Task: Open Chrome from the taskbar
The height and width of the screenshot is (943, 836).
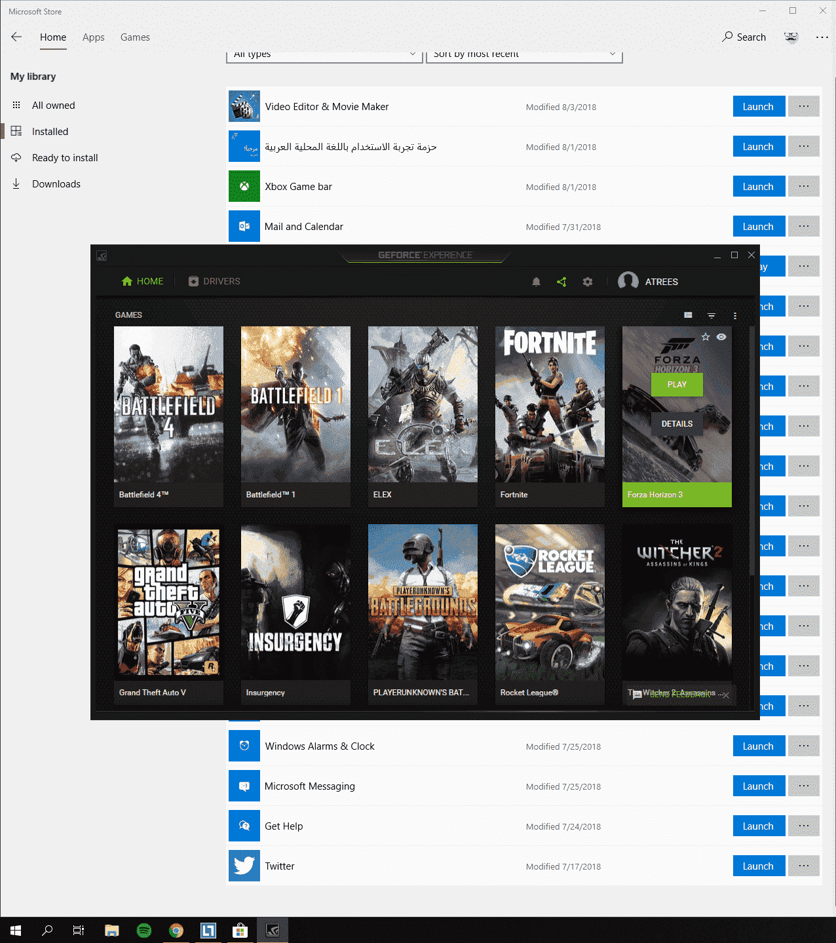Action: [176, 930]
